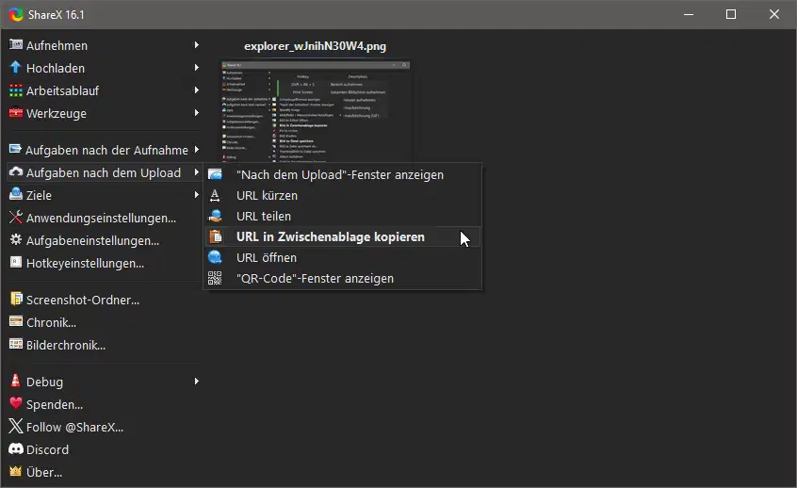
Task: Click the Aufgabeneinstellungen gear icon
Action: click(x=16, y=239)
